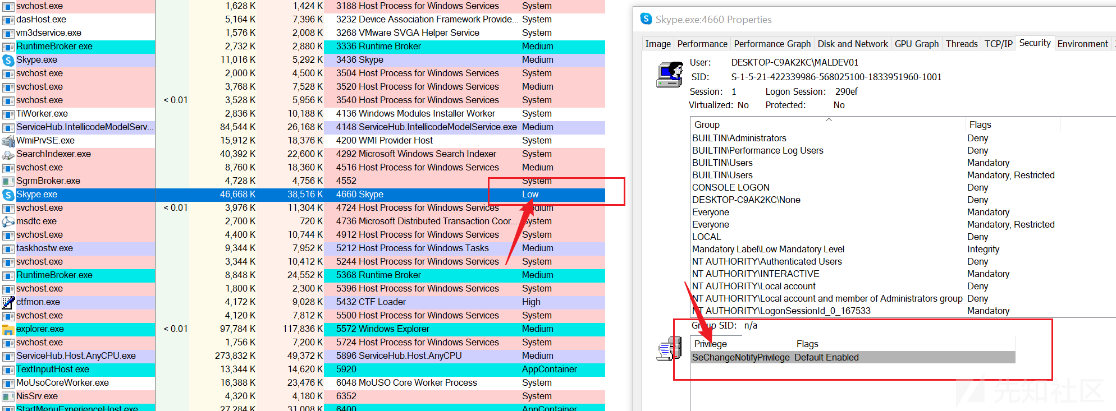Switch to the Performance tab
This screenshot has height=411, width=1116.
click(x=702, y=44)
